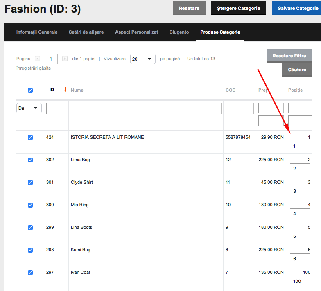Switch to Setări de afișare tab
321x291 pixels.
86,32
